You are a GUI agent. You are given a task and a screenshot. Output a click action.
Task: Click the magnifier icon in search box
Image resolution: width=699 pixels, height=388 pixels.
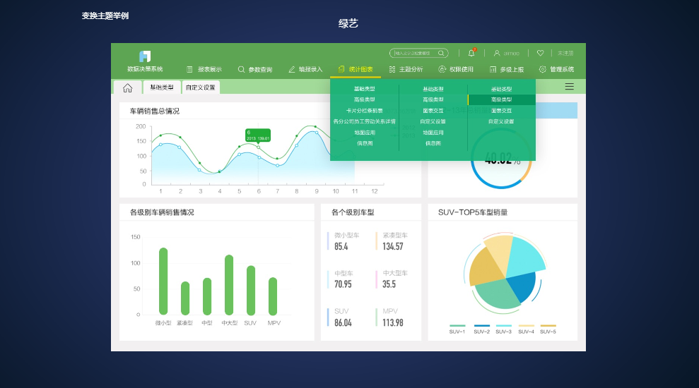click(441, 53)
